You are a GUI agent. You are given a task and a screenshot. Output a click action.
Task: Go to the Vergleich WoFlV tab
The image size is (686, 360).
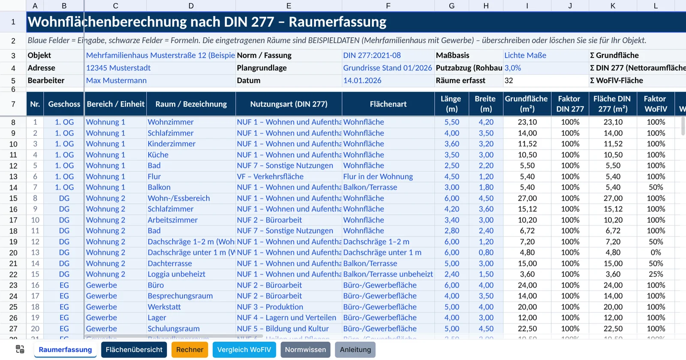point(244,350)
